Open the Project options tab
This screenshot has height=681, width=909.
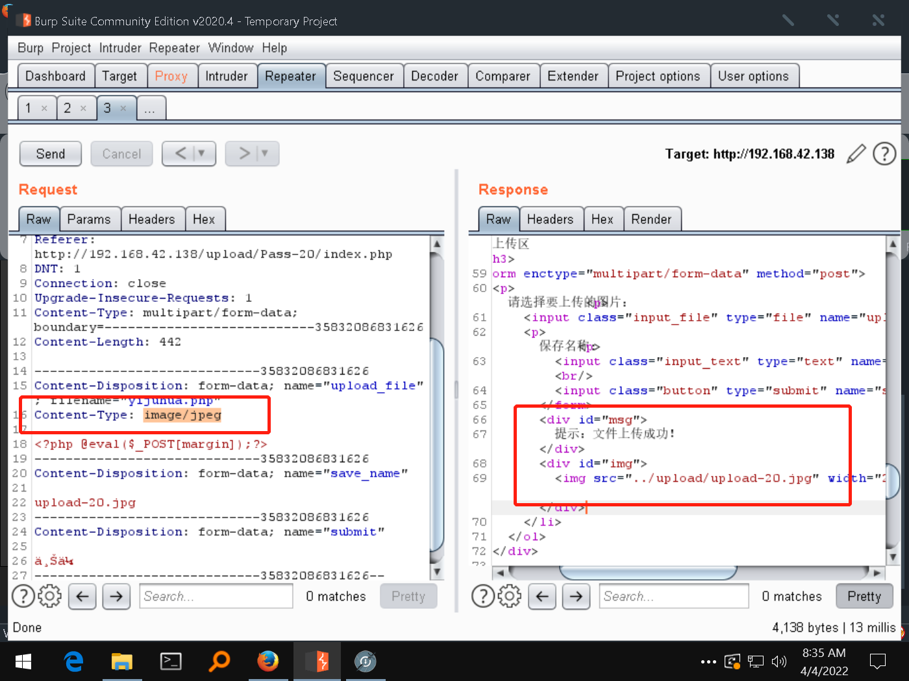coord(658,76)
